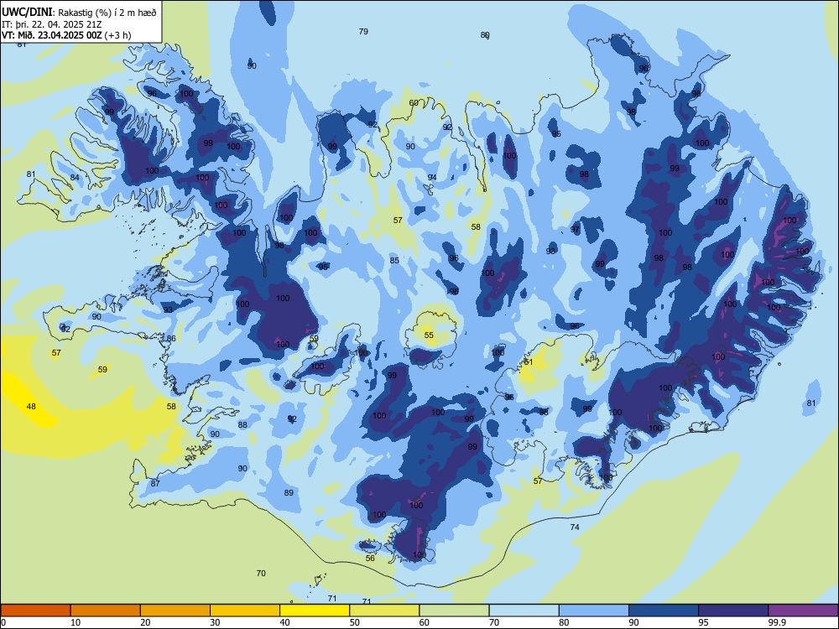The width and height of the screenshot is (839, 629).
Task: Click the 30 legend tick label
Action: point(215,622)
